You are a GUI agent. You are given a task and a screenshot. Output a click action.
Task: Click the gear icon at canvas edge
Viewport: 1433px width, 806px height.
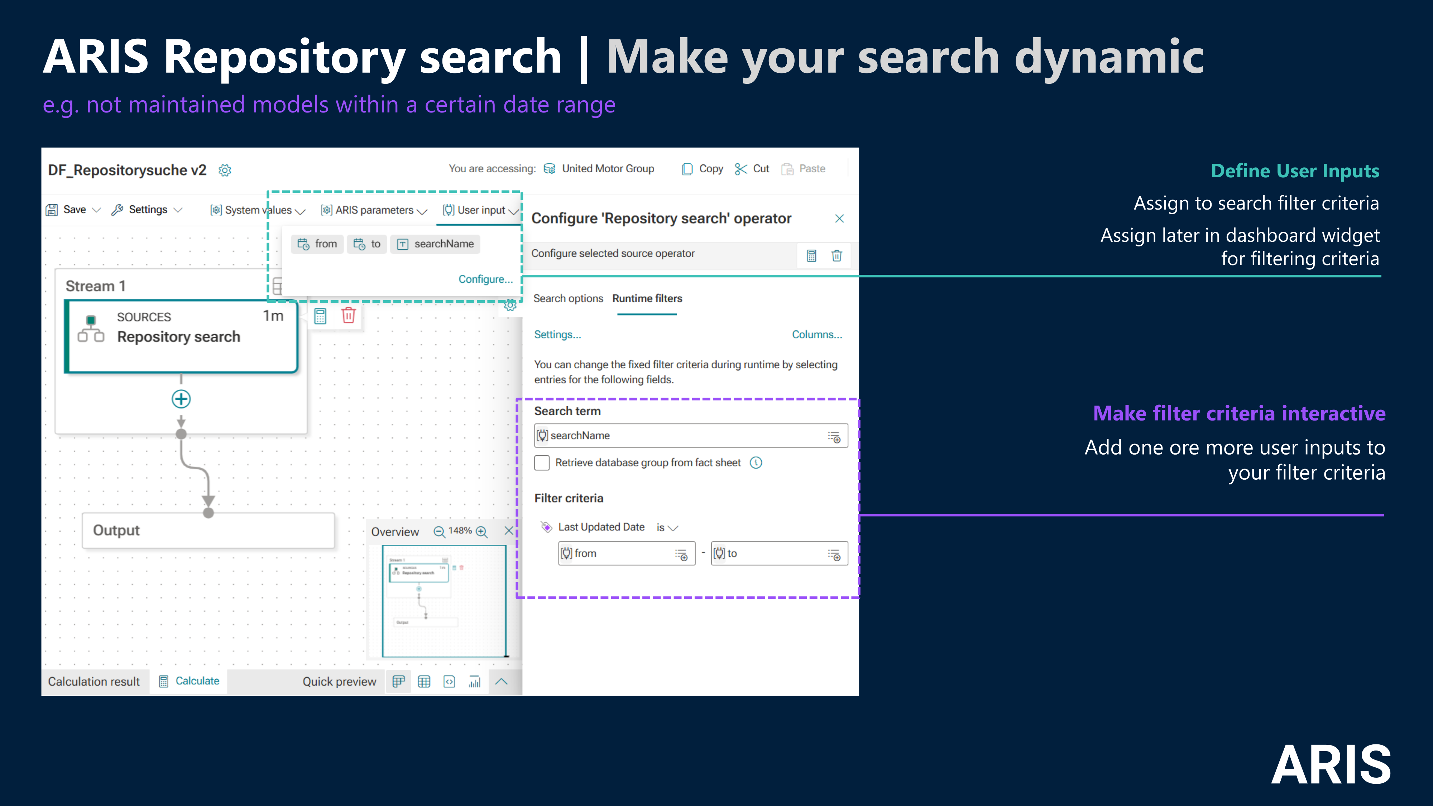(510, 305)
